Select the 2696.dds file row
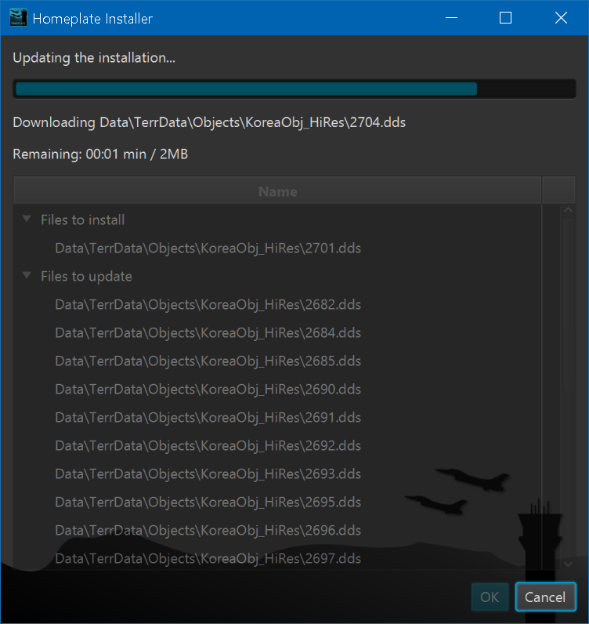 point(208,531)
